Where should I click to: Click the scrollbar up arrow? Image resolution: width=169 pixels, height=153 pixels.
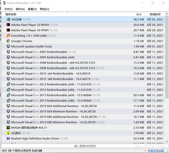click(167, 14)
